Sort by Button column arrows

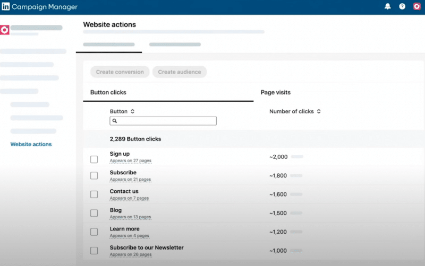(132, 111)
